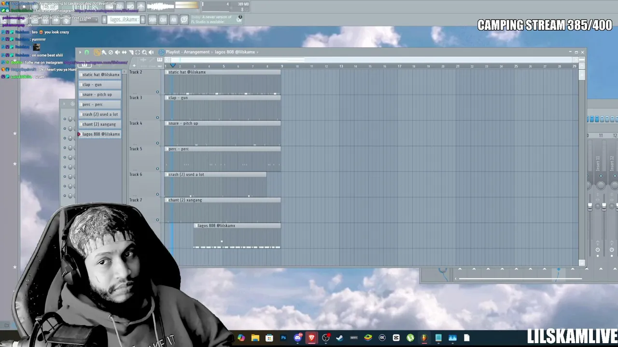Open FL Studio from the taskbar
This screenshot has width=618, height=347.
click(x=424, y=338)
